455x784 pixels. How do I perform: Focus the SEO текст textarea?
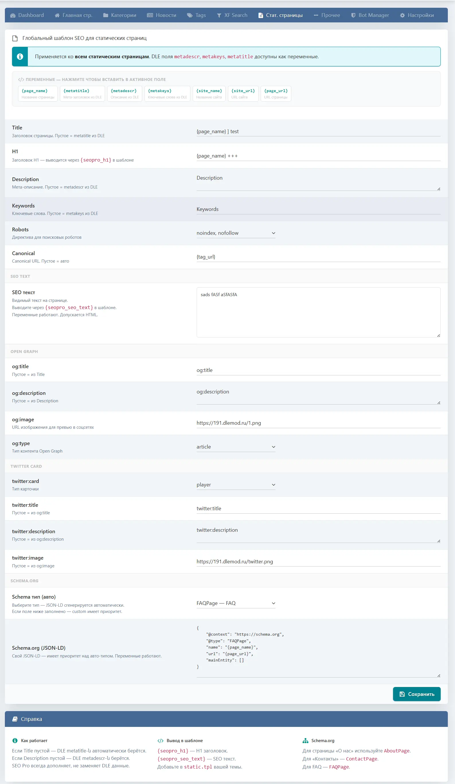tap(318, 312)
